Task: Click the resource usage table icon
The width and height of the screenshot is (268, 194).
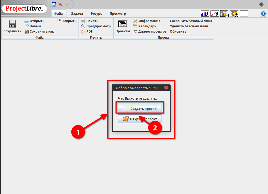Action: [x=234, y=14]
